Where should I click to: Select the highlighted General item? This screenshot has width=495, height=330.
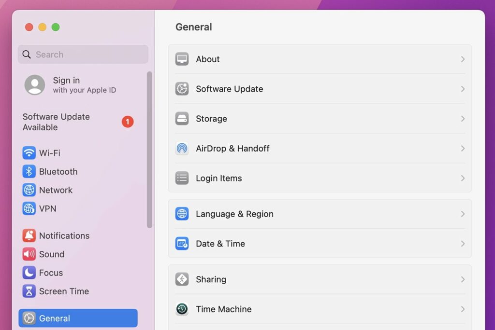[x=78, y=318]
